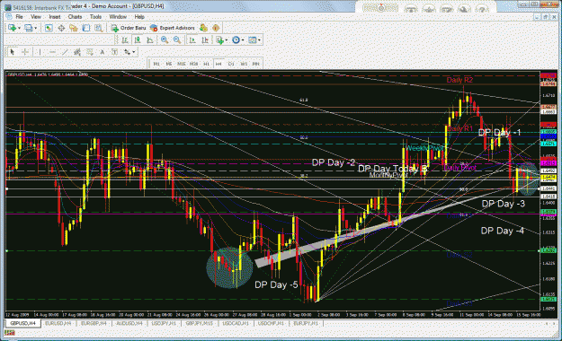The width and height of the screenshot is (562, 341).
Task: Expand the Indicators dropdown arrow
Action: 227,40
